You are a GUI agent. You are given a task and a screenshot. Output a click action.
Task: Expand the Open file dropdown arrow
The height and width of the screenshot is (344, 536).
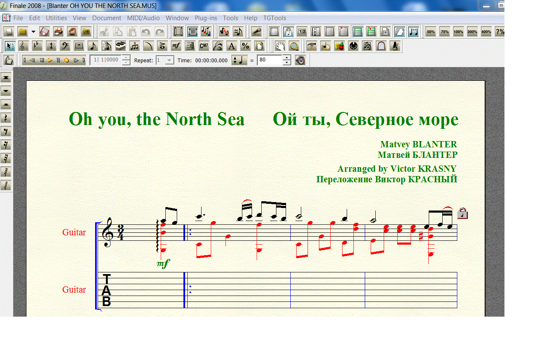33,32
